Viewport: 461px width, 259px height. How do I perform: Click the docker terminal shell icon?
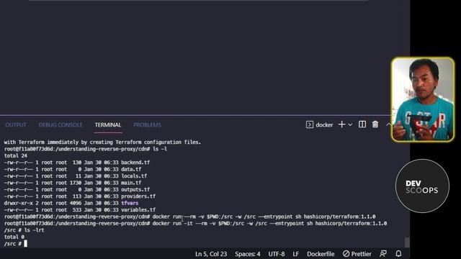(310, 124)
